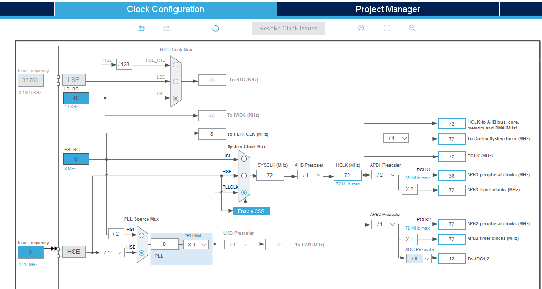Viewport: 542px width, 289px height.
Task: Click the '72 MHz max' HCLK note
Action: tap(348, 184)
